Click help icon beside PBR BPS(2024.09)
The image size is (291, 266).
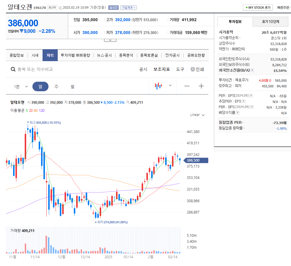[x=252, y=107]
